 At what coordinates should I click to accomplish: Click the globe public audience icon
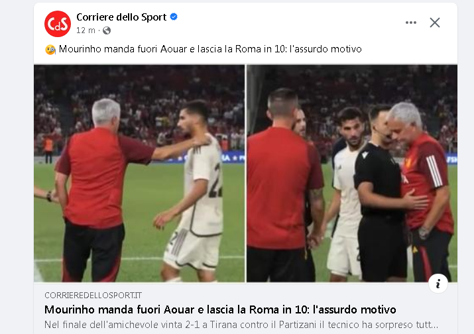(107, 30)
